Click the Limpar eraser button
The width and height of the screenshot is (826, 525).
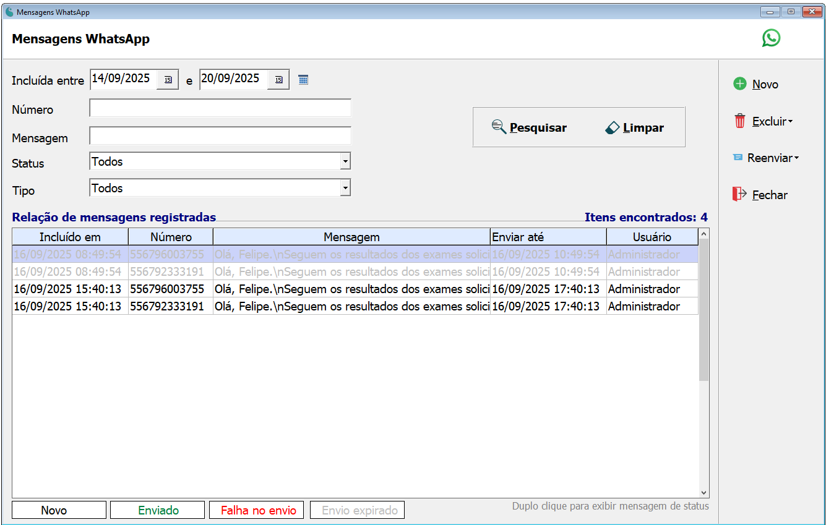coord(634,127)
